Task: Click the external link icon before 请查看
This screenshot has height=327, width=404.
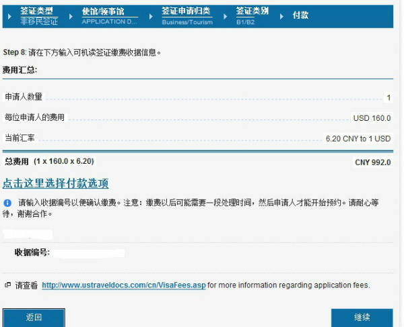Action: click(7, 285)
